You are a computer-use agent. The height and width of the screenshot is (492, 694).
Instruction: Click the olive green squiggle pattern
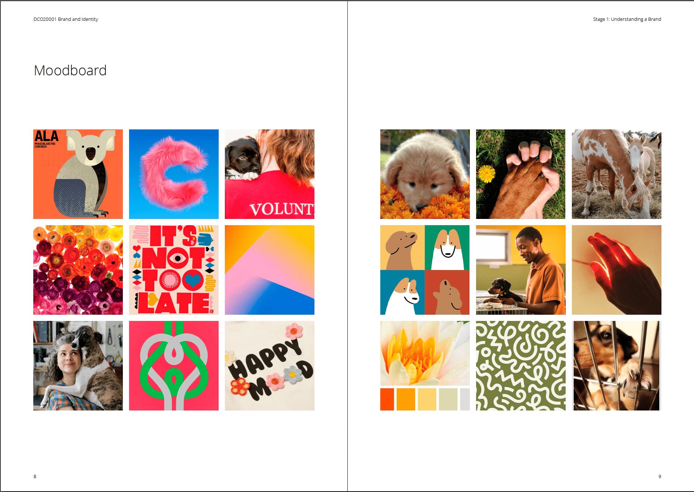coord(521,366)
